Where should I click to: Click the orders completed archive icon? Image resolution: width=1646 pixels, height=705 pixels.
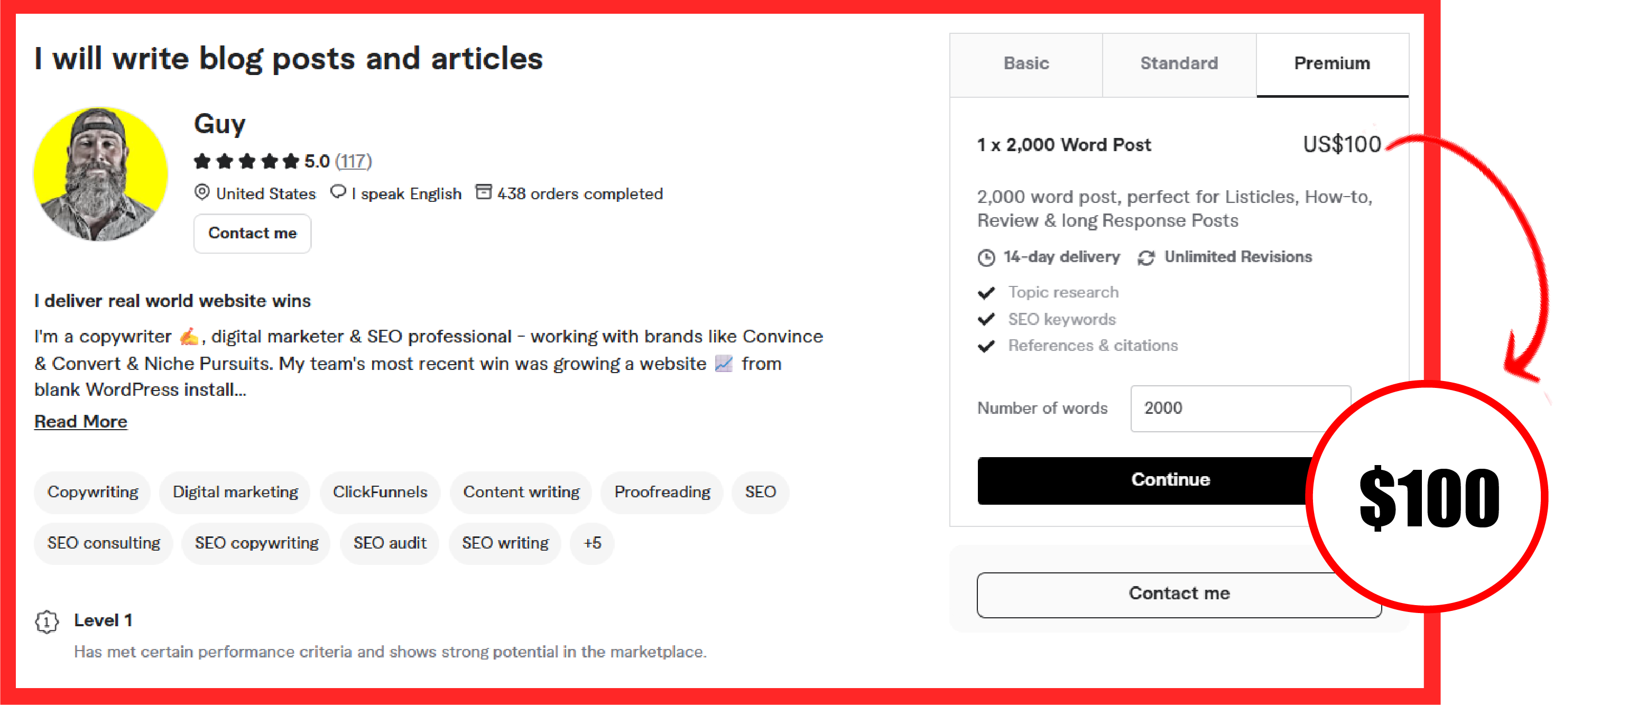tap(484, 191)
